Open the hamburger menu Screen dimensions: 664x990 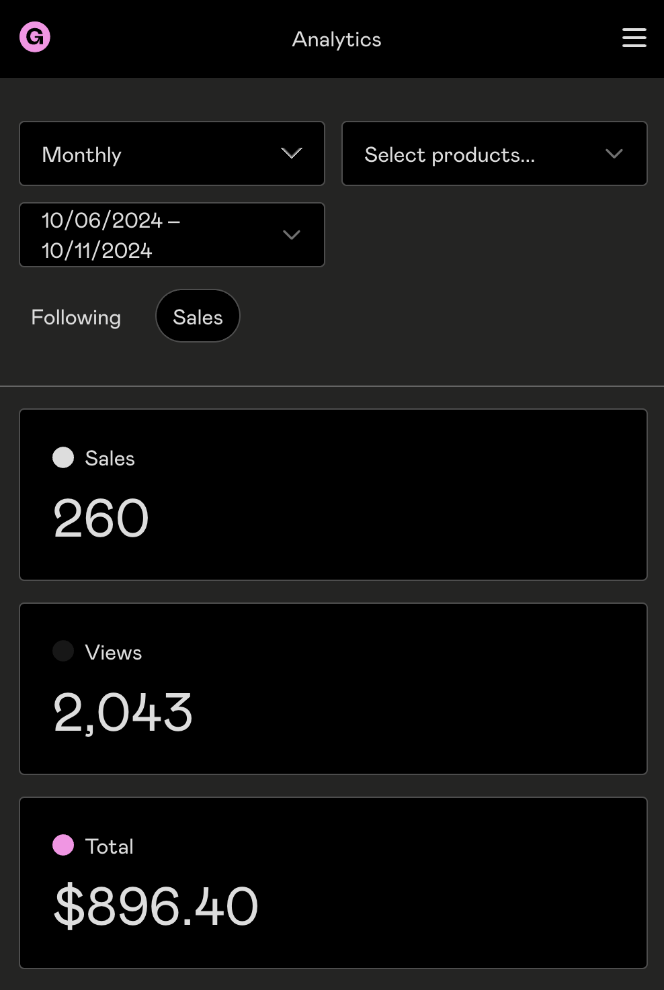point(634,38)
